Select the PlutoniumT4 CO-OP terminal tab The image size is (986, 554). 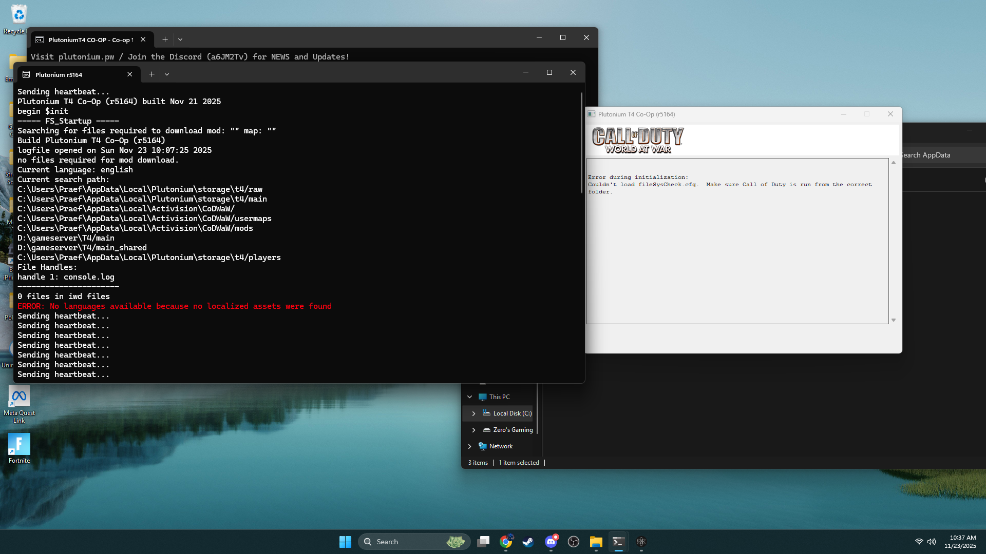click(85, 39)
